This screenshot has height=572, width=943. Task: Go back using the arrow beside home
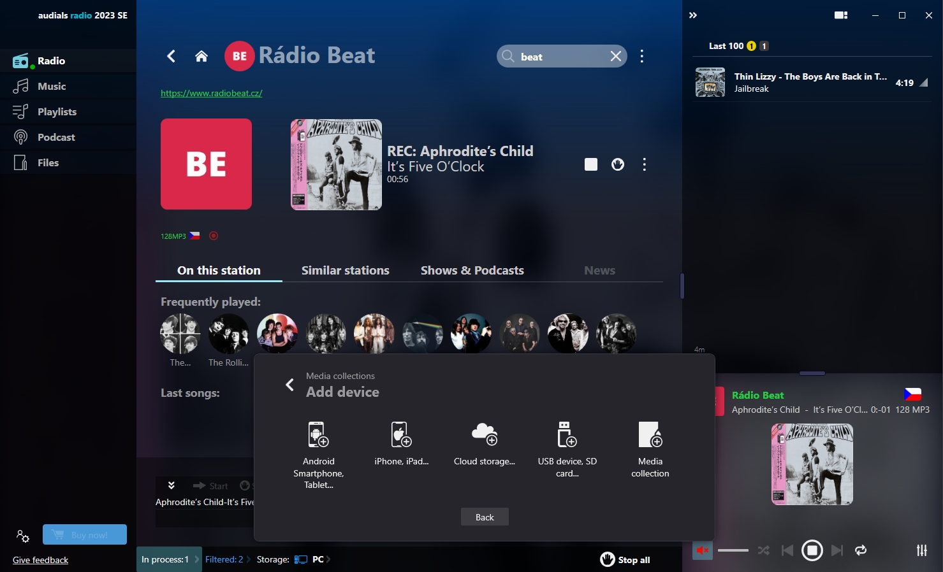tap(171, 56)
